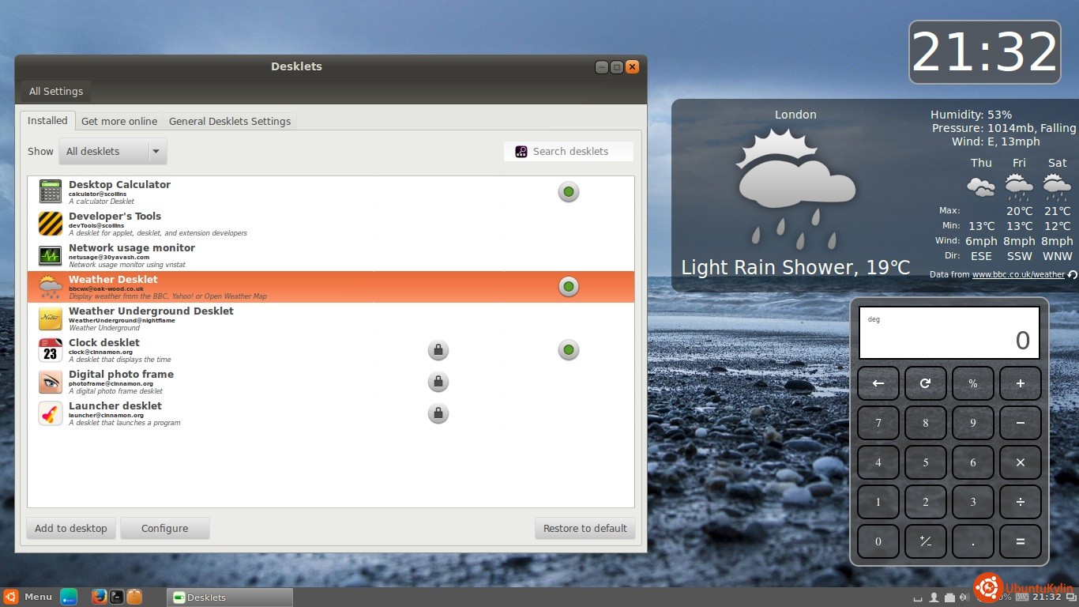Toggle the Desktop Calculator green status indicator
Image resolution: width=1079 pixels, height=607 pixels.
(569, 192)
